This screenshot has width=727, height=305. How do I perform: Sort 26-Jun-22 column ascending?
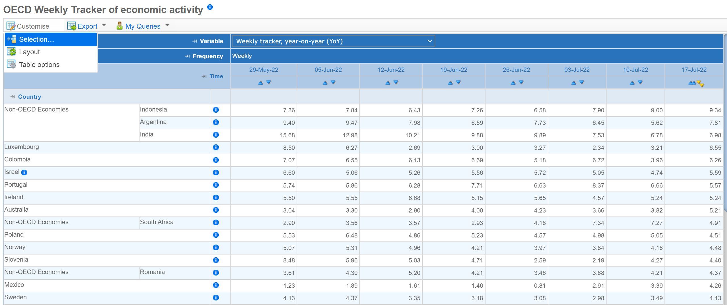point(513,83)
